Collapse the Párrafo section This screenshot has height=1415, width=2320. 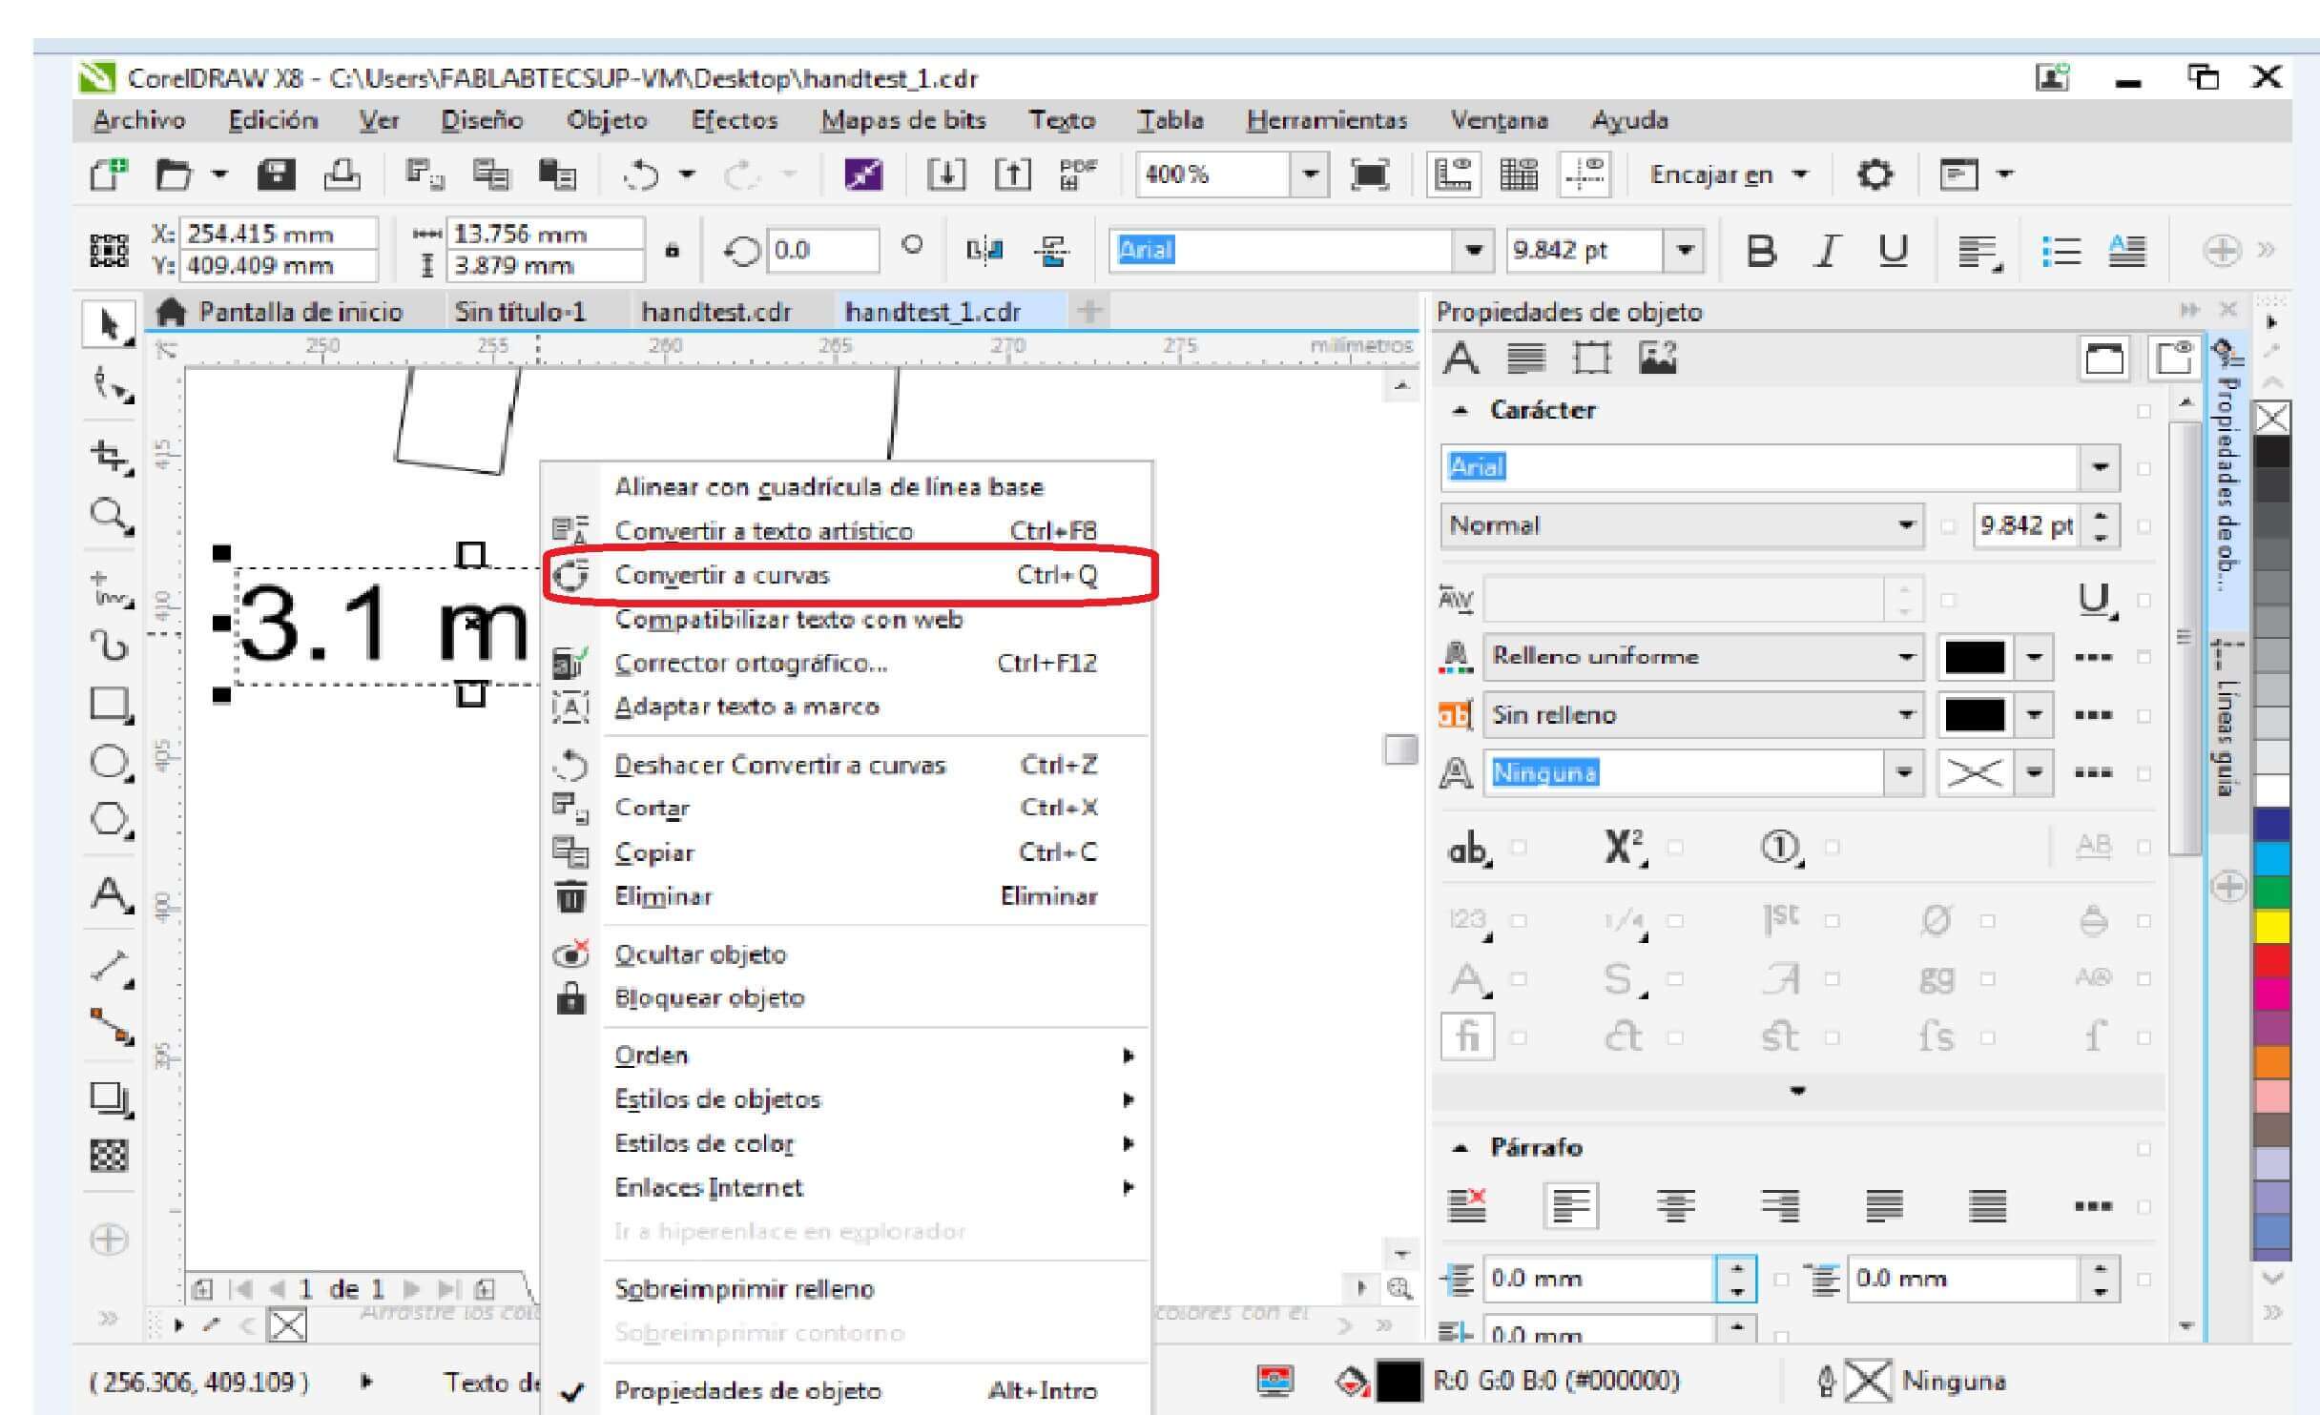1460,1148
